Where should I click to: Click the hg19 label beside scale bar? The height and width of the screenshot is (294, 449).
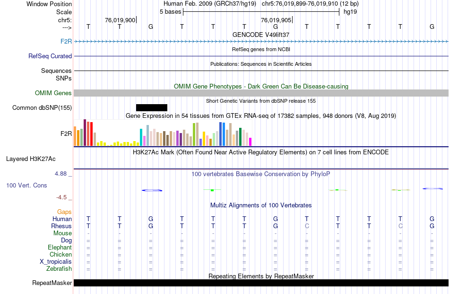(350, 12)
